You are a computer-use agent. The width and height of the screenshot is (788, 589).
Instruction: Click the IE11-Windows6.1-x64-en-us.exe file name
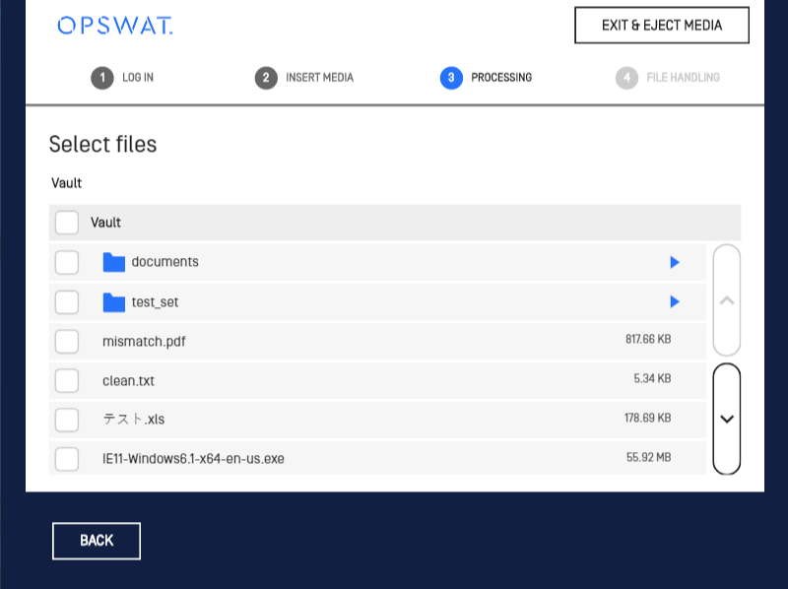pos(193,459)
